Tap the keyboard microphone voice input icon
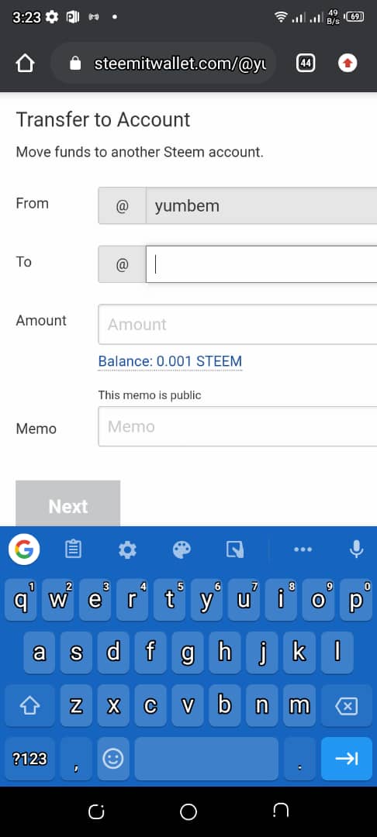This screenshot has width=377, height=837. click(x=356, y=549)
